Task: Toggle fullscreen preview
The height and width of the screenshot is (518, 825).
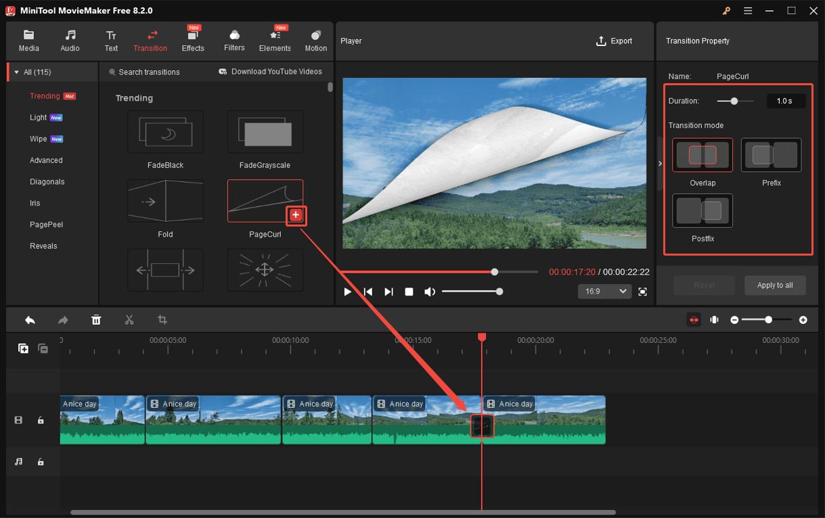Action: (642, 291)
